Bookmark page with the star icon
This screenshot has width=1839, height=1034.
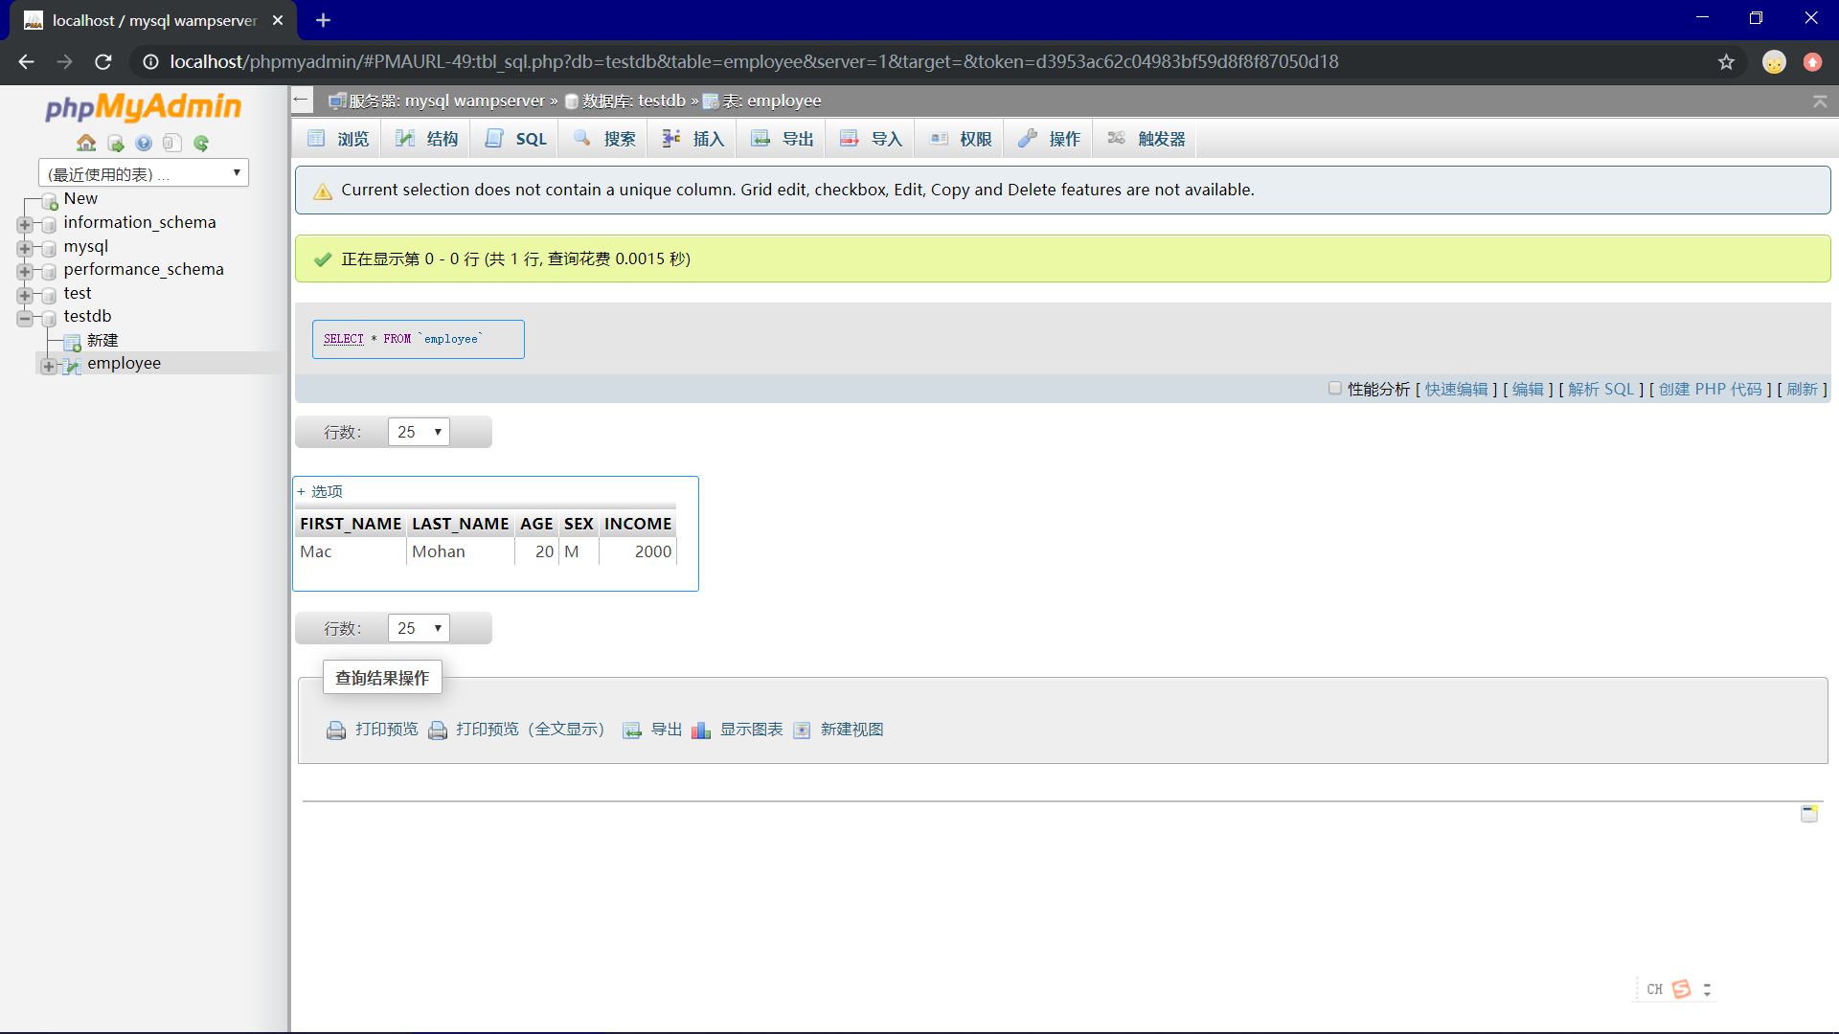tap(1726, 62)
